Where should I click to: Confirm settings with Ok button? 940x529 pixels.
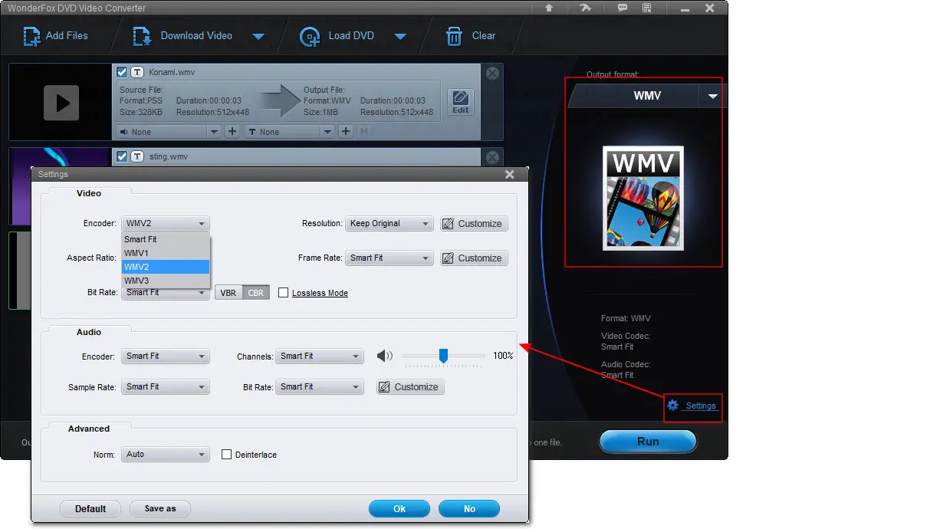tap(399, 508)
